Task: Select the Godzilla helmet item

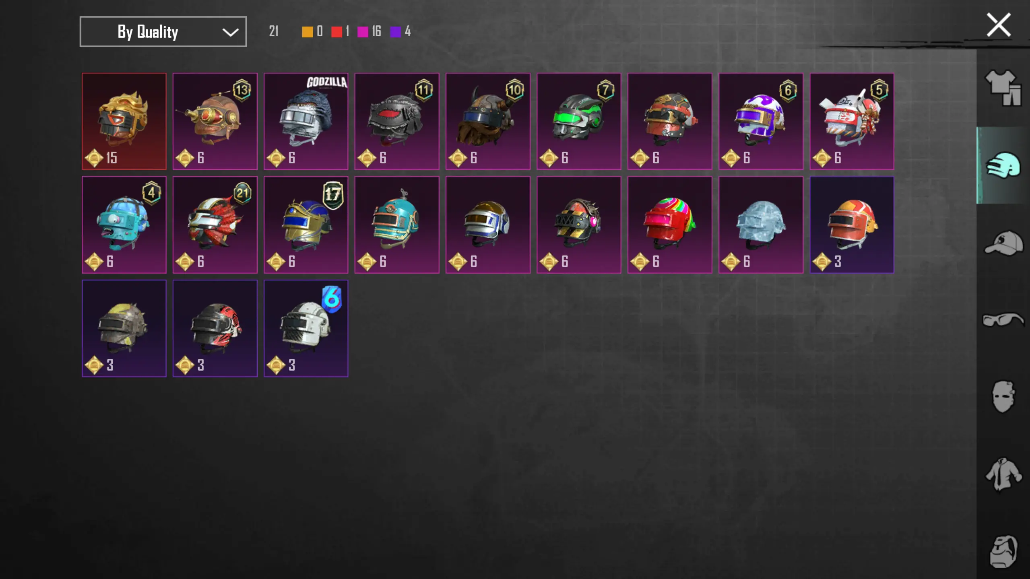Action: (x=306, y=121)
